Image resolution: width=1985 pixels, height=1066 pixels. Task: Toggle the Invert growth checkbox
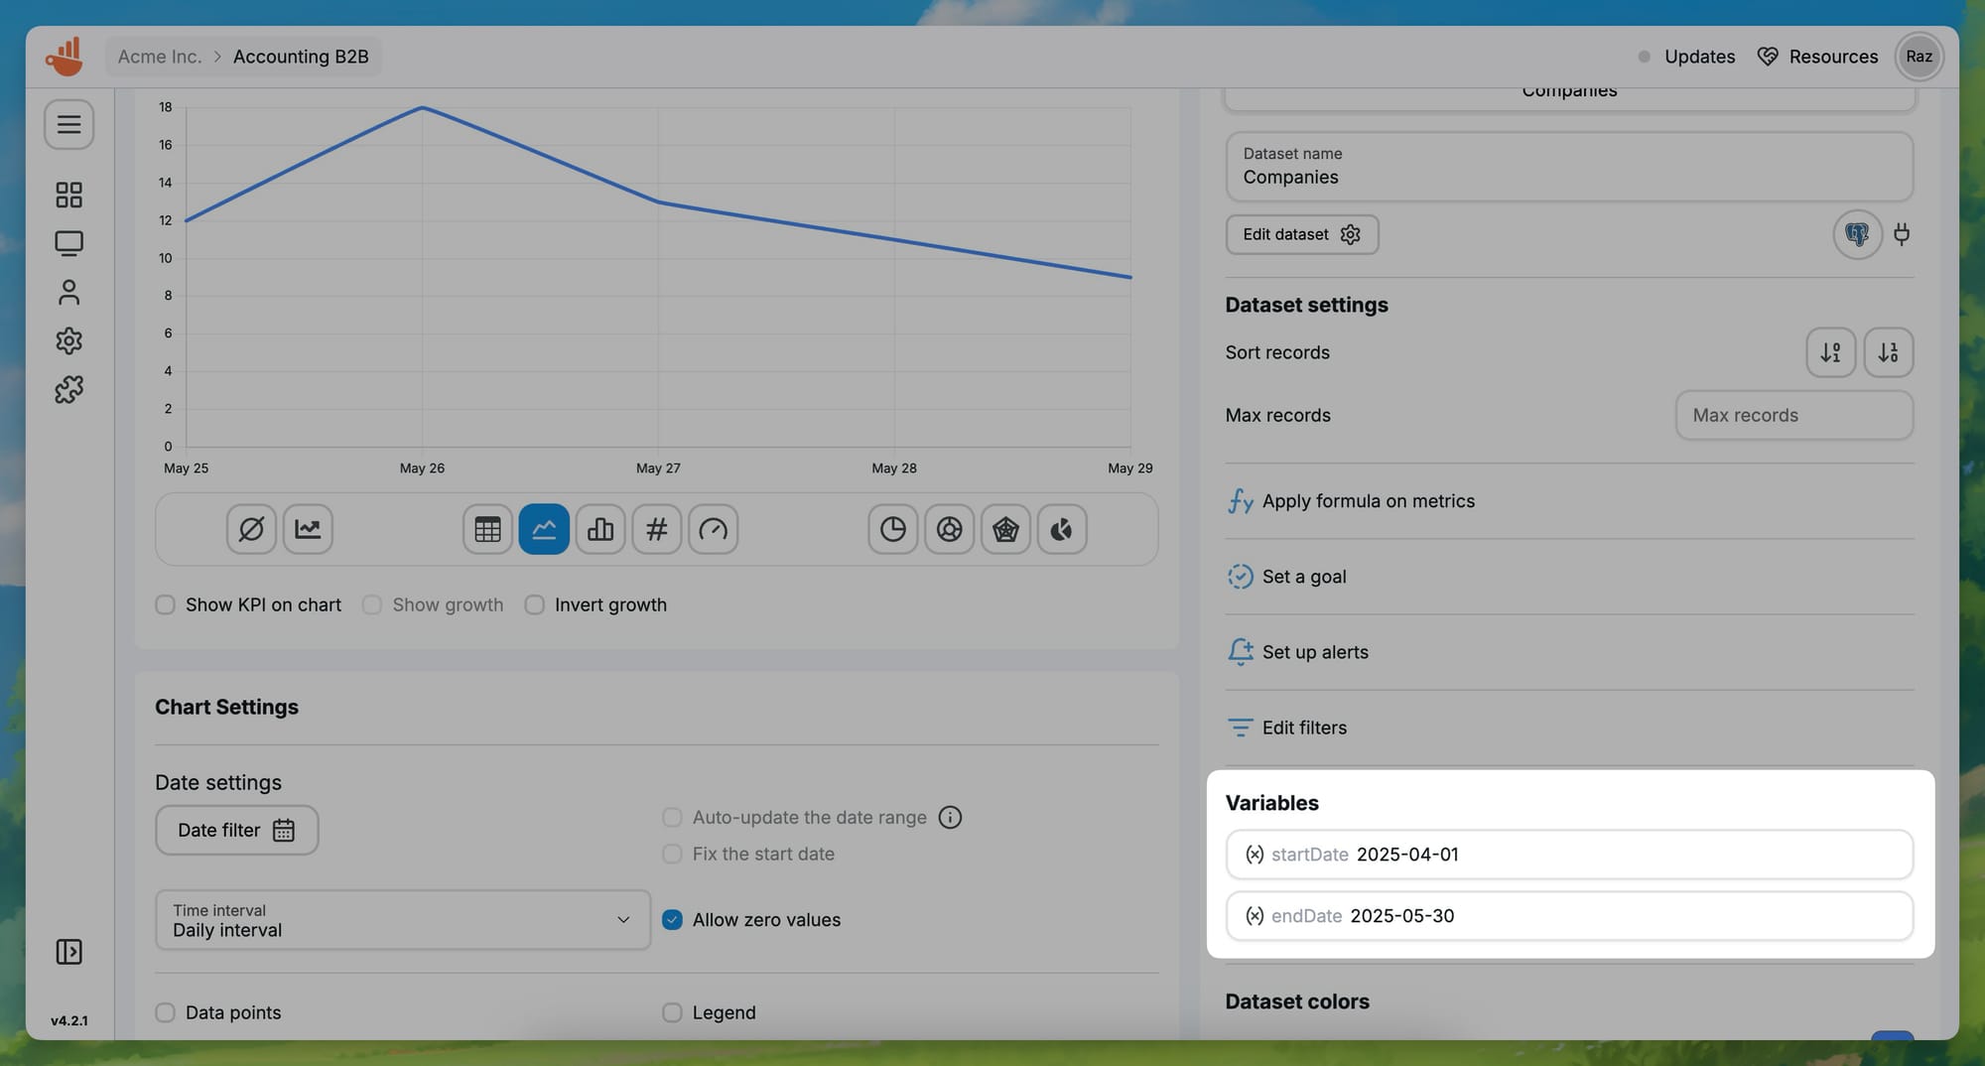coord(535,604)
